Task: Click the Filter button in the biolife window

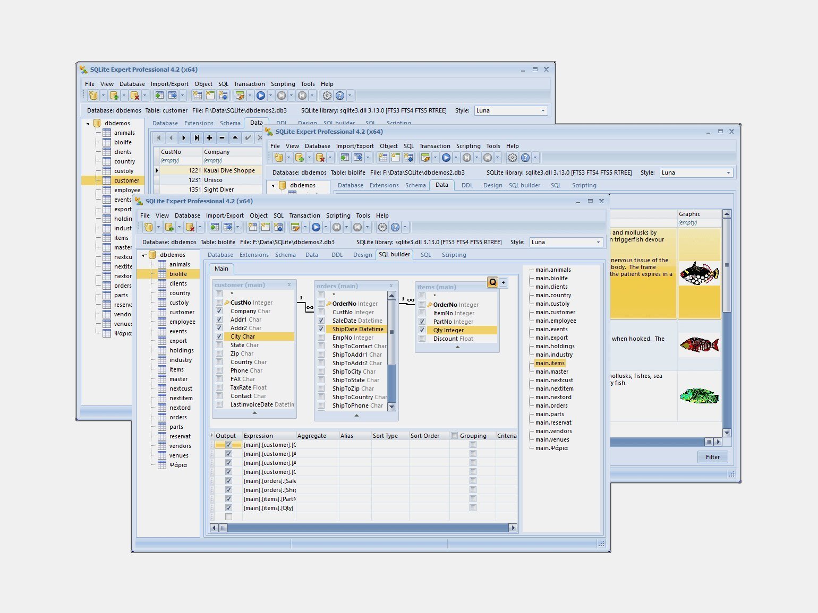Action: (712, 457)
